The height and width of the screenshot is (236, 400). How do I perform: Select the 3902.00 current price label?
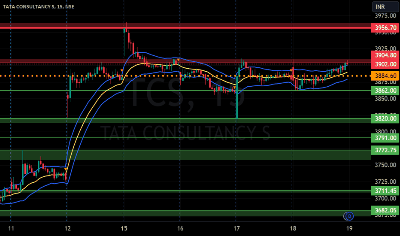coord(385,64)
